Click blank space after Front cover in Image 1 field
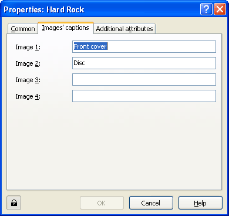Viewport: 229px width, 216px height. tap(161, 46)
